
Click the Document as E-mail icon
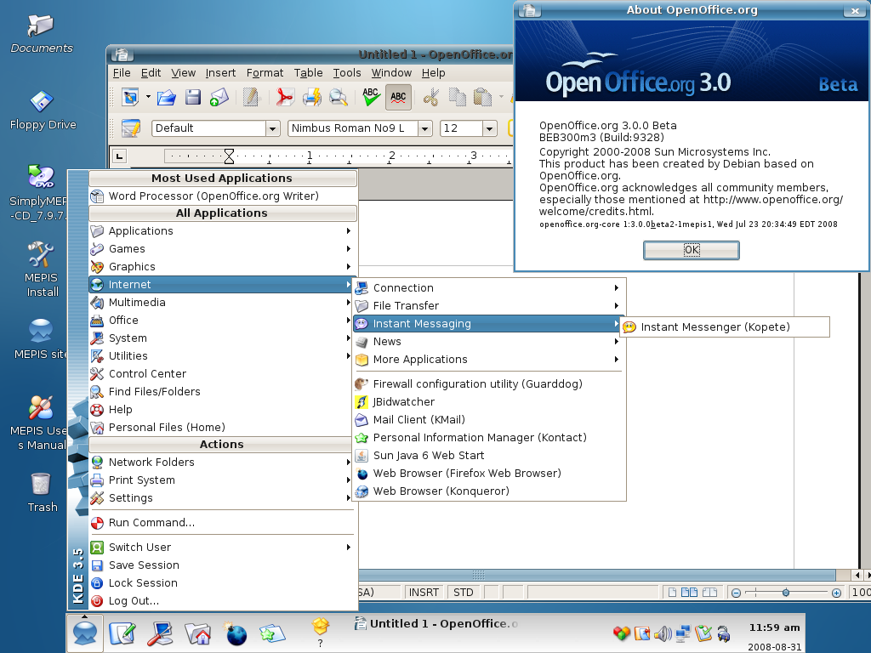[x=219, y=97]
